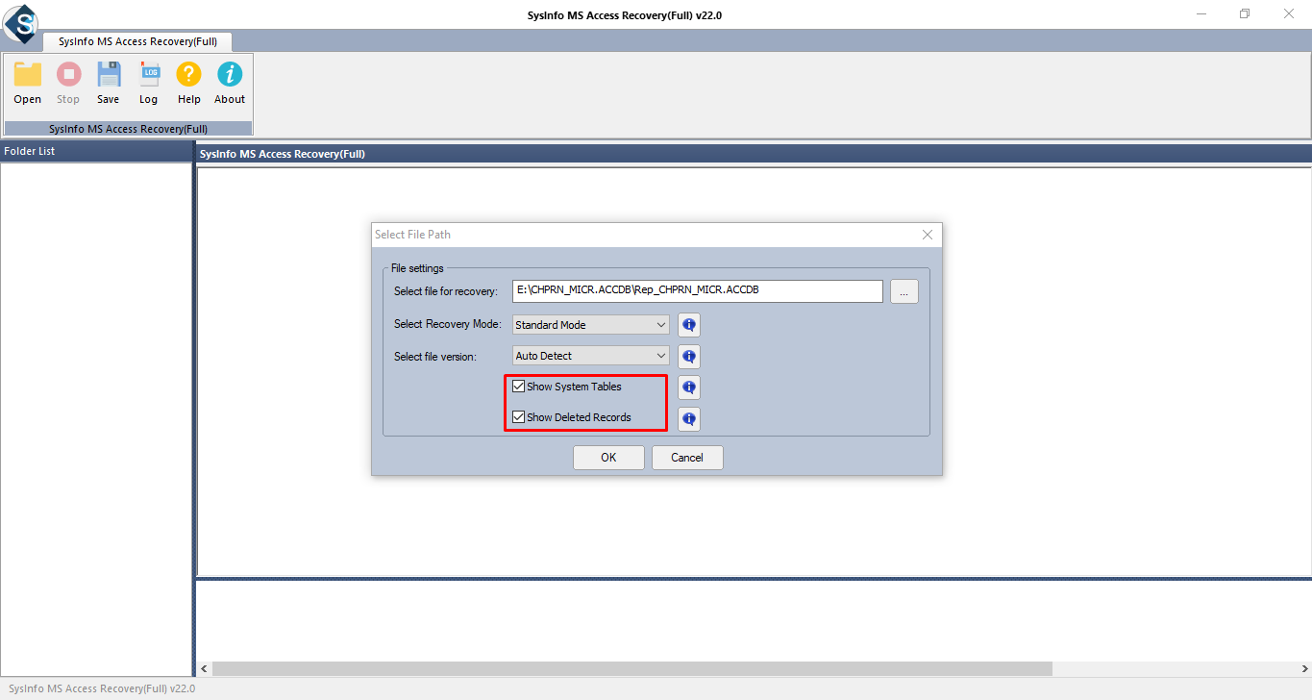Click the recovery file path input field

pyautogui.click(x=697, y=290)
